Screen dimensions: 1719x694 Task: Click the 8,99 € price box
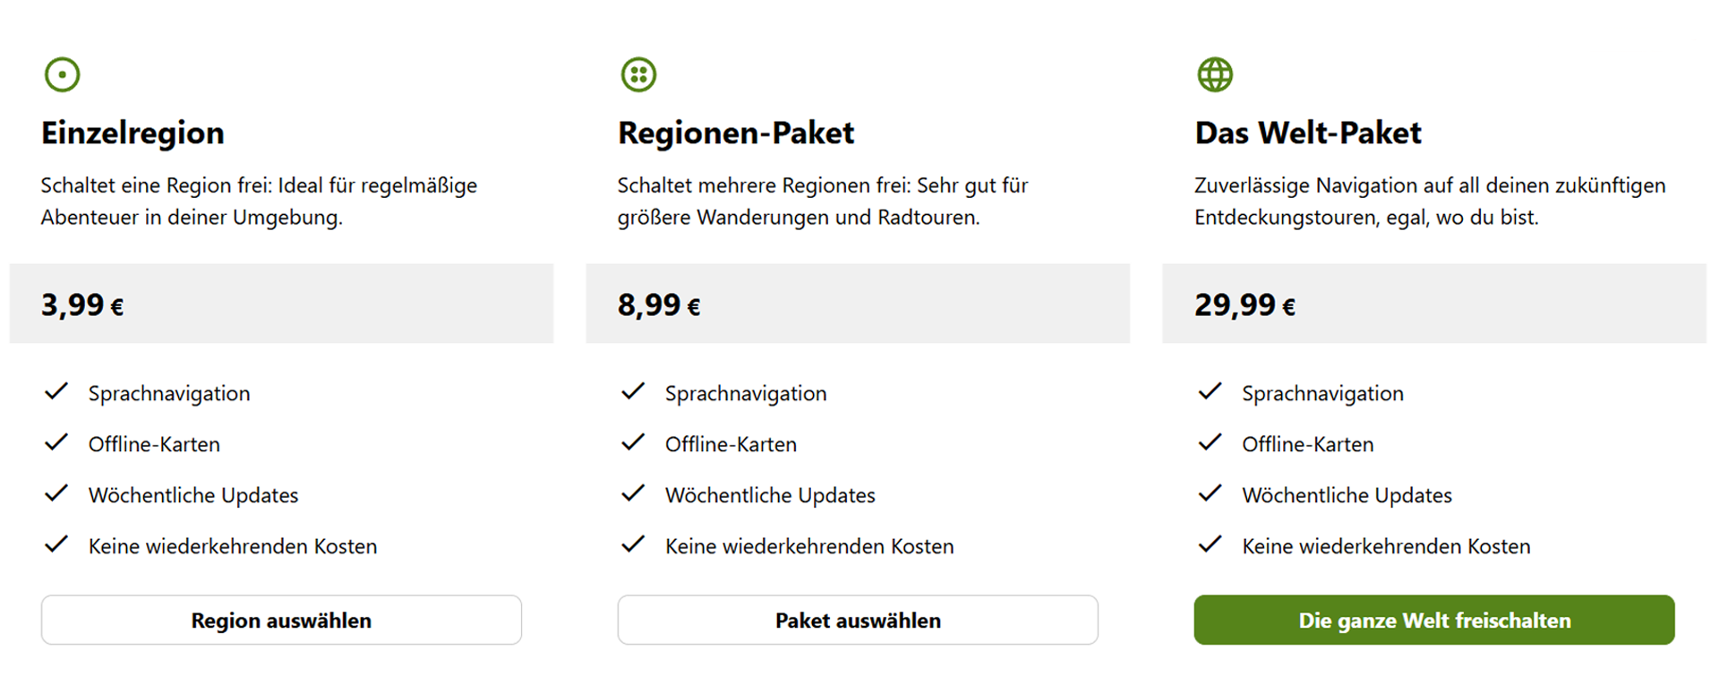coord(858,304)
